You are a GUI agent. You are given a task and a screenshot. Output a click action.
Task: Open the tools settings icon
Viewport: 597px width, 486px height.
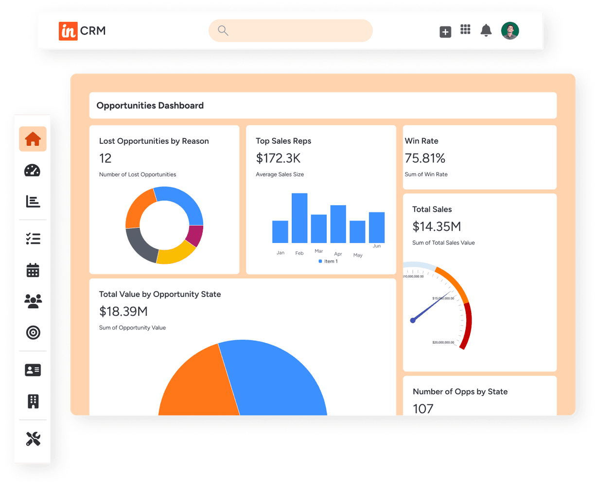[x=33, y=439]
